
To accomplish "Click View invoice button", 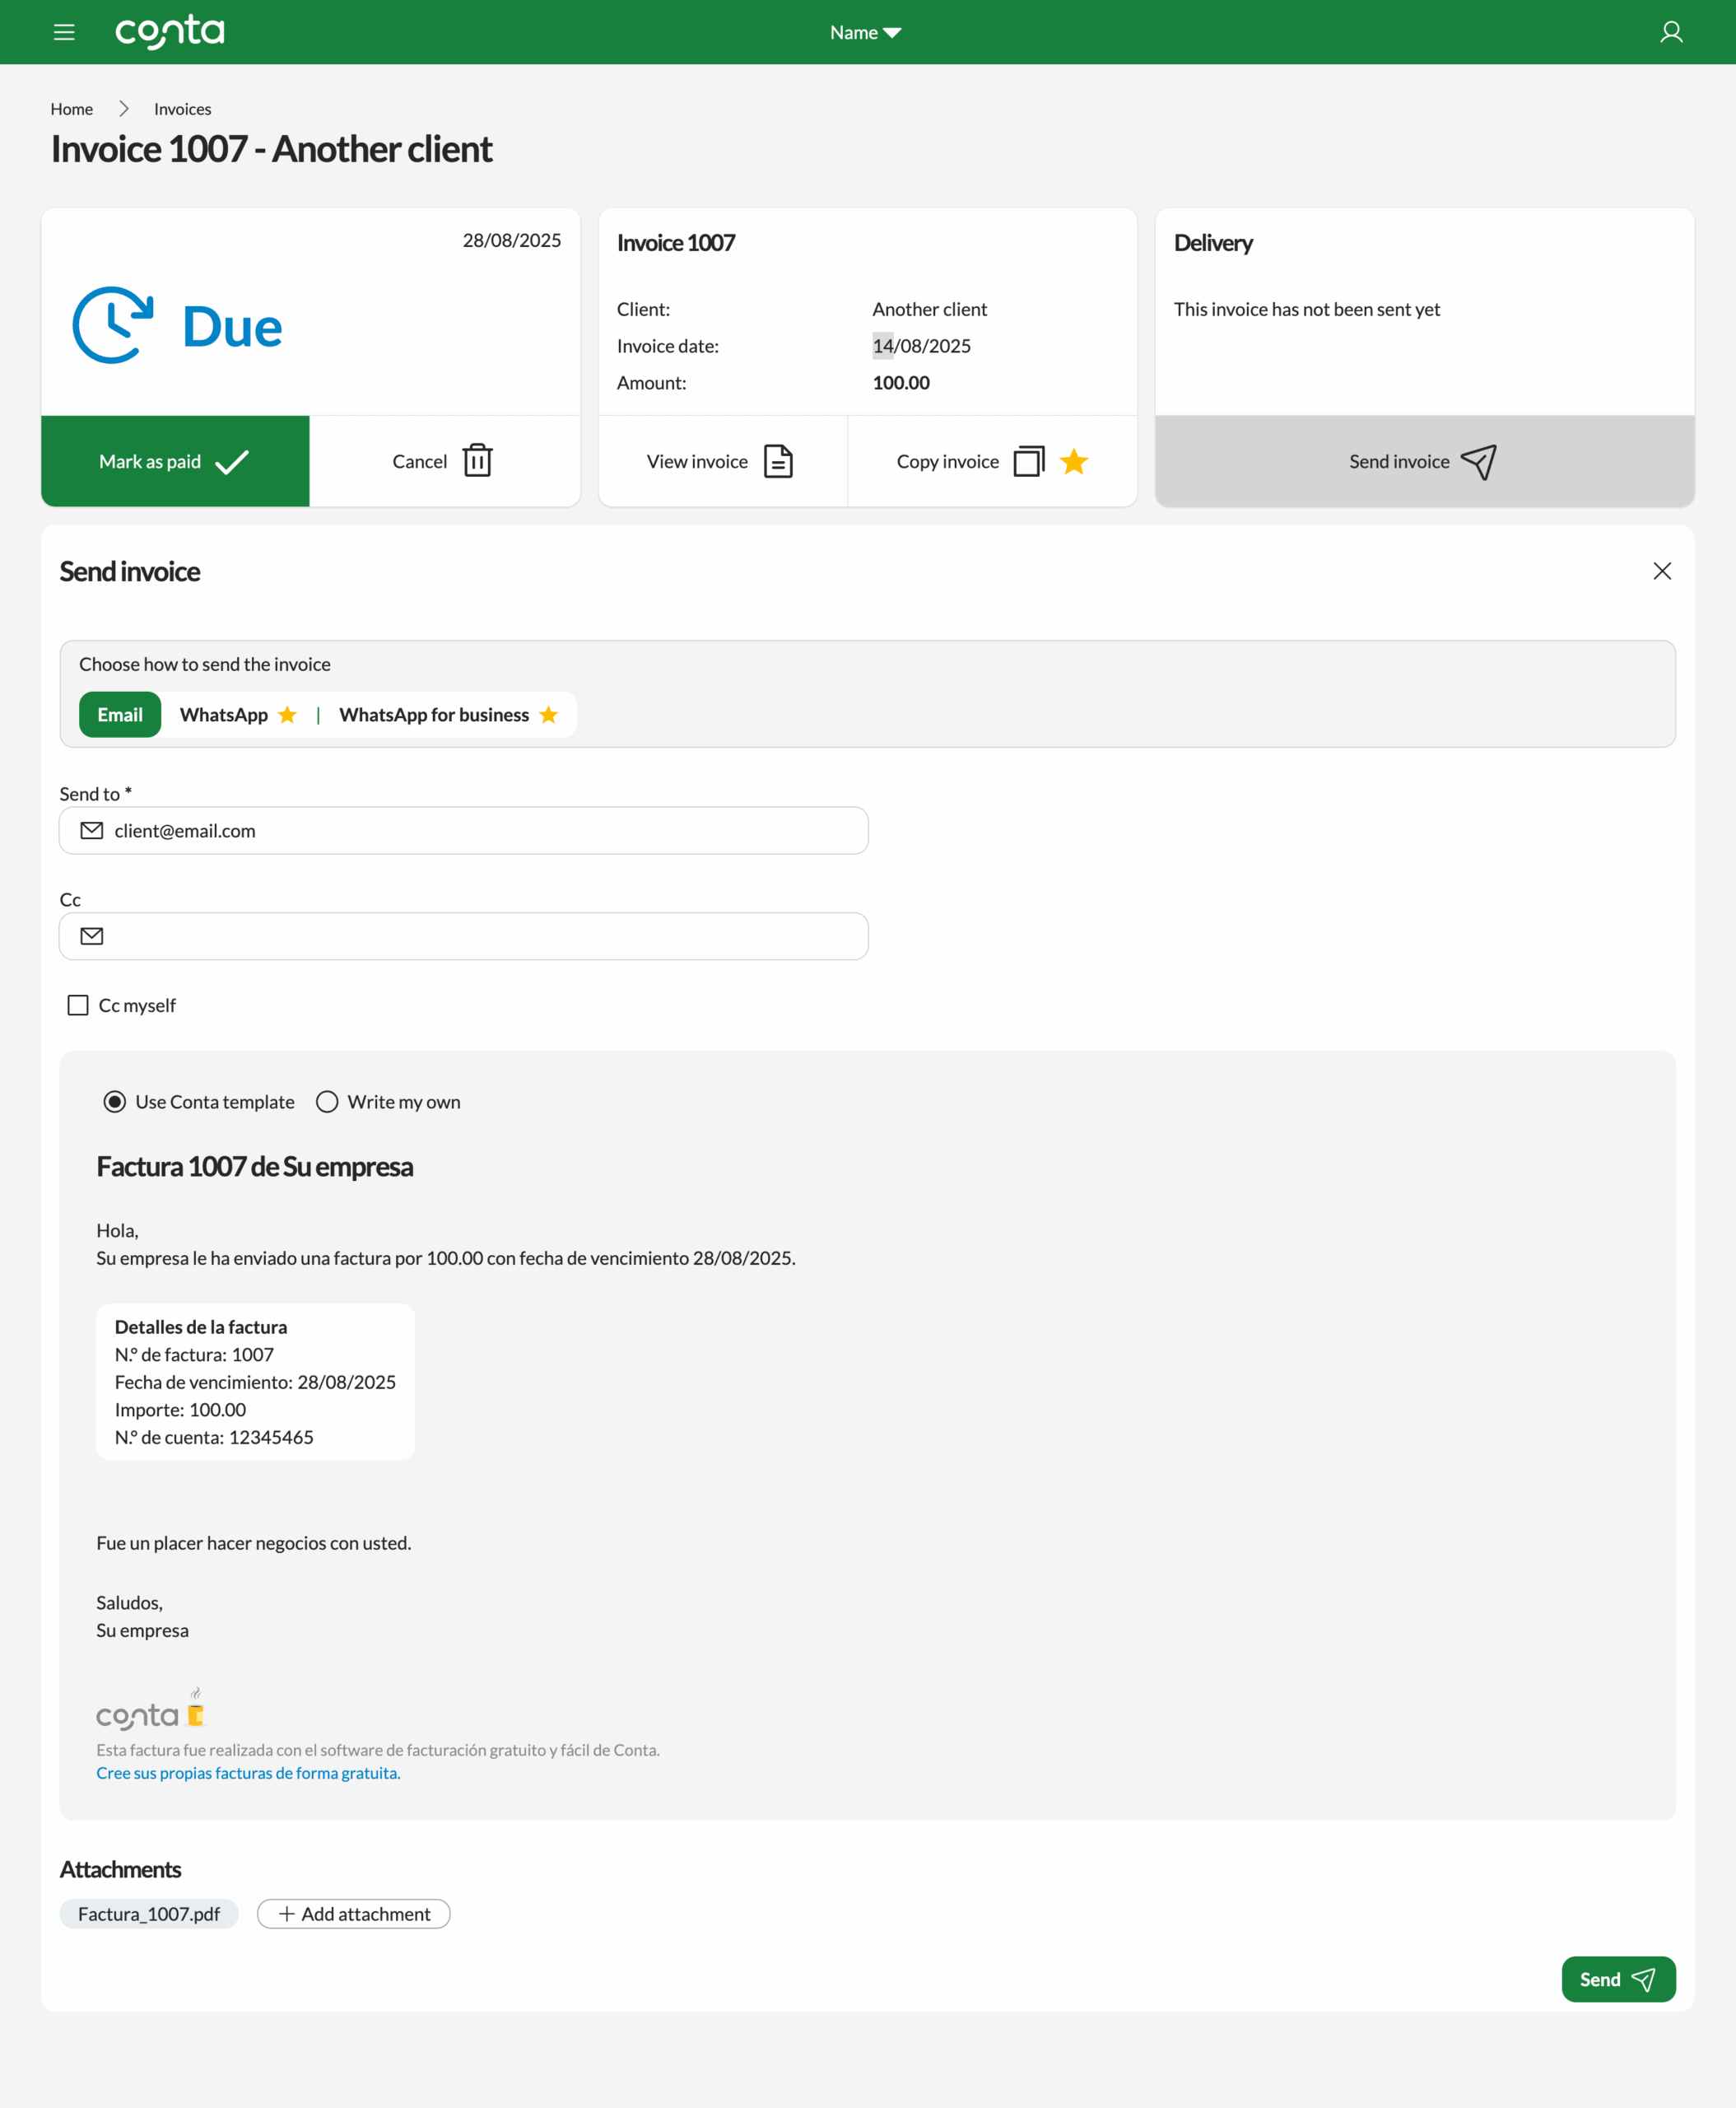I will pyautogui.click(x=722, y=461).
